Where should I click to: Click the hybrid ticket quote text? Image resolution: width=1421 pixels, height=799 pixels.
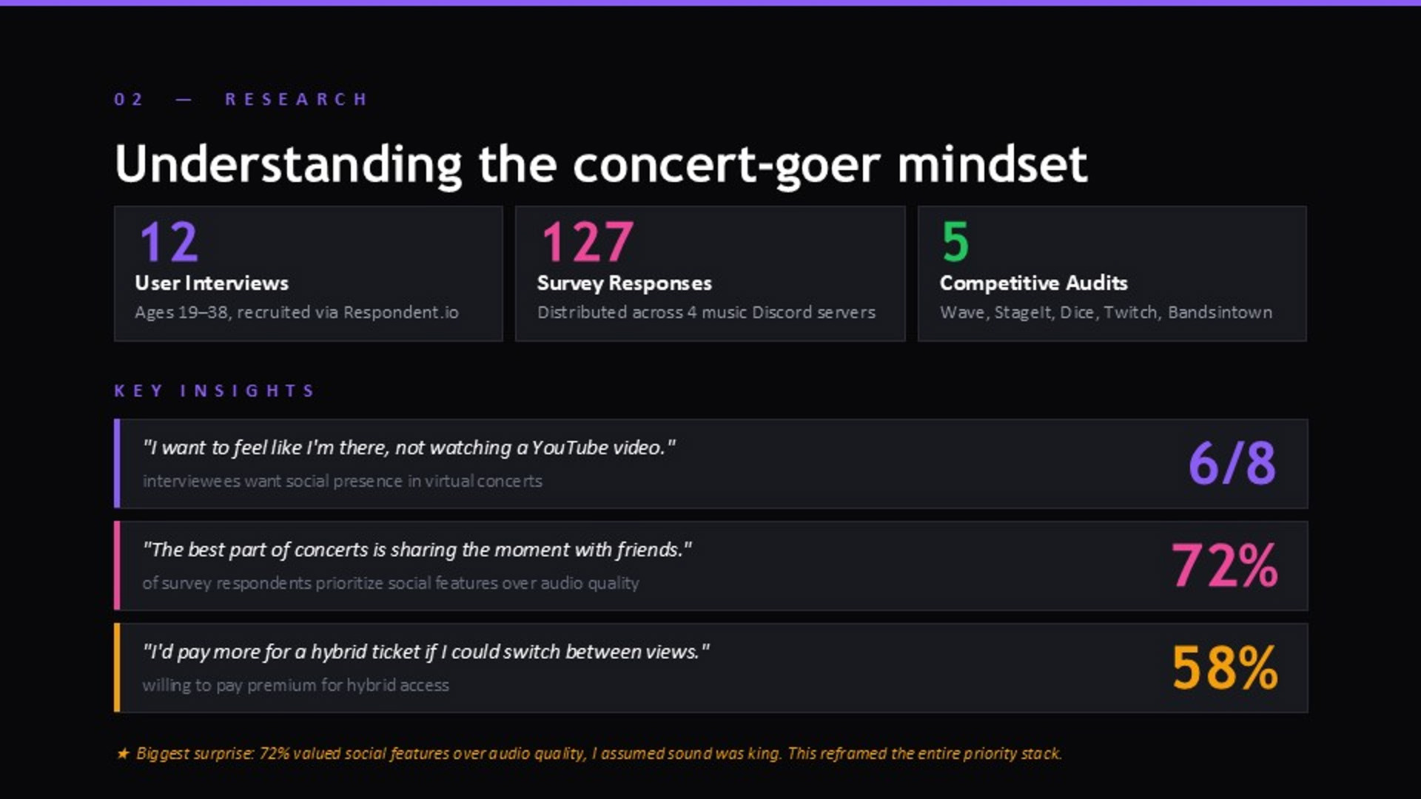[426, 652]
